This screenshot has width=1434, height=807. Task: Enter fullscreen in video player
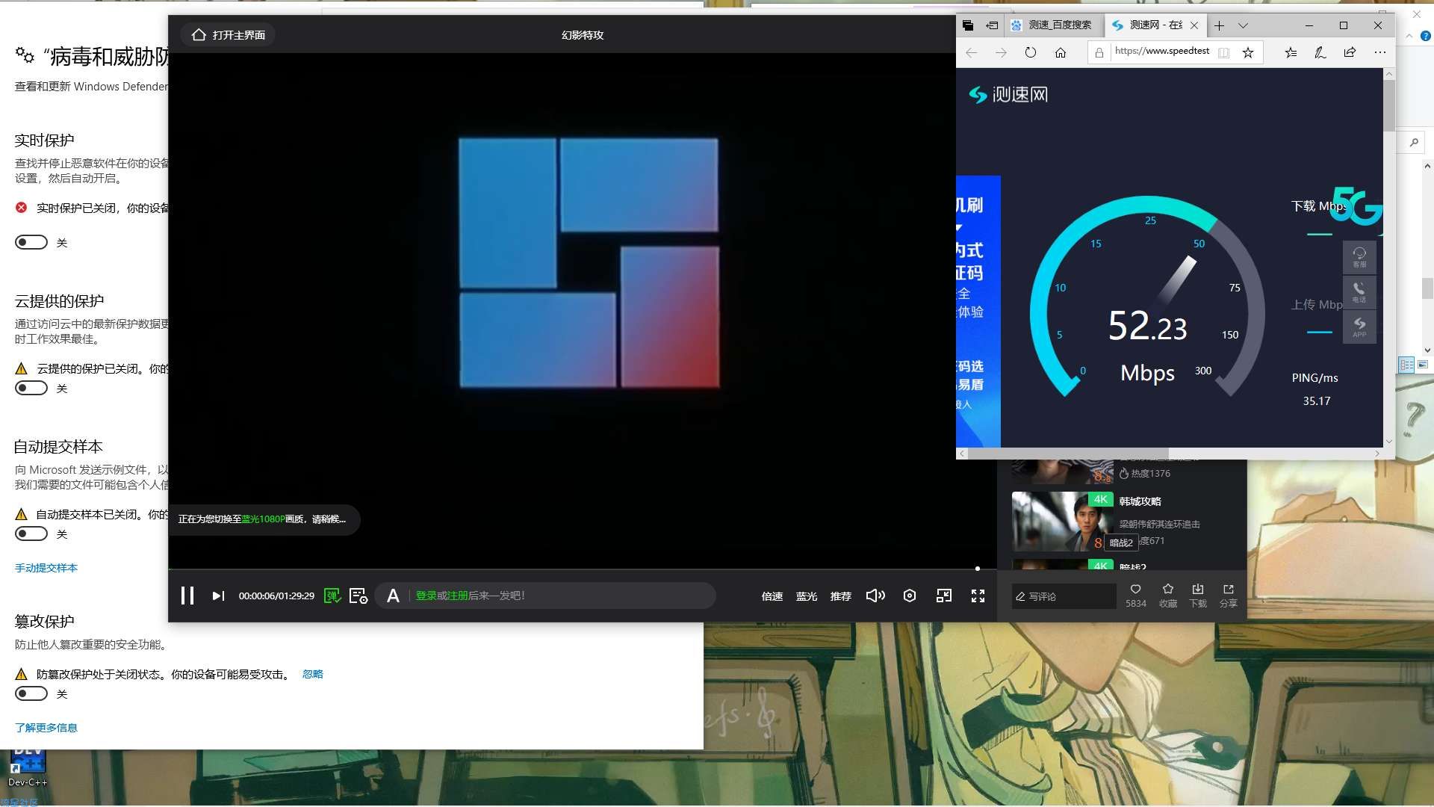coord(978,596)
